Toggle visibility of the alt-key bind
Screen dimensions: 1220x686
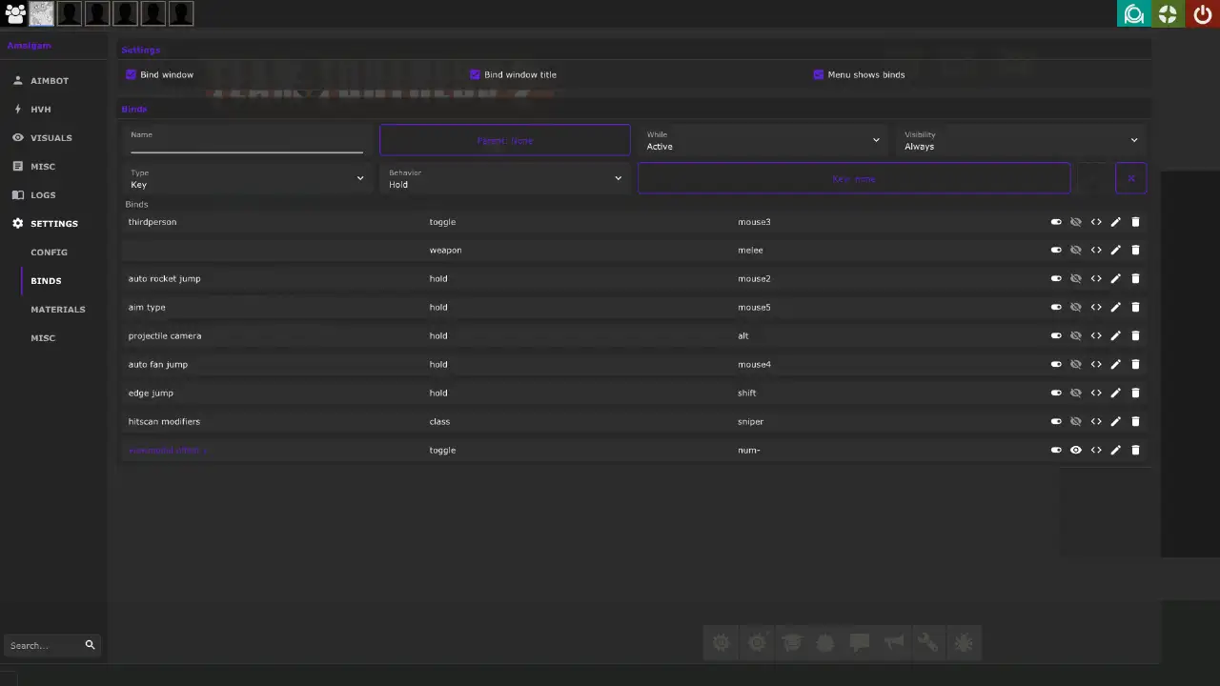(1076, 336)
